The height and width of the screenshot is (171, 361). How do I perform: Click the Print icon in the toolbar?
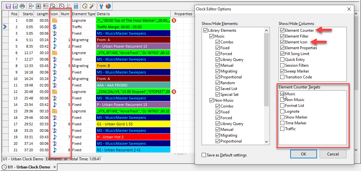coord(22,6)
